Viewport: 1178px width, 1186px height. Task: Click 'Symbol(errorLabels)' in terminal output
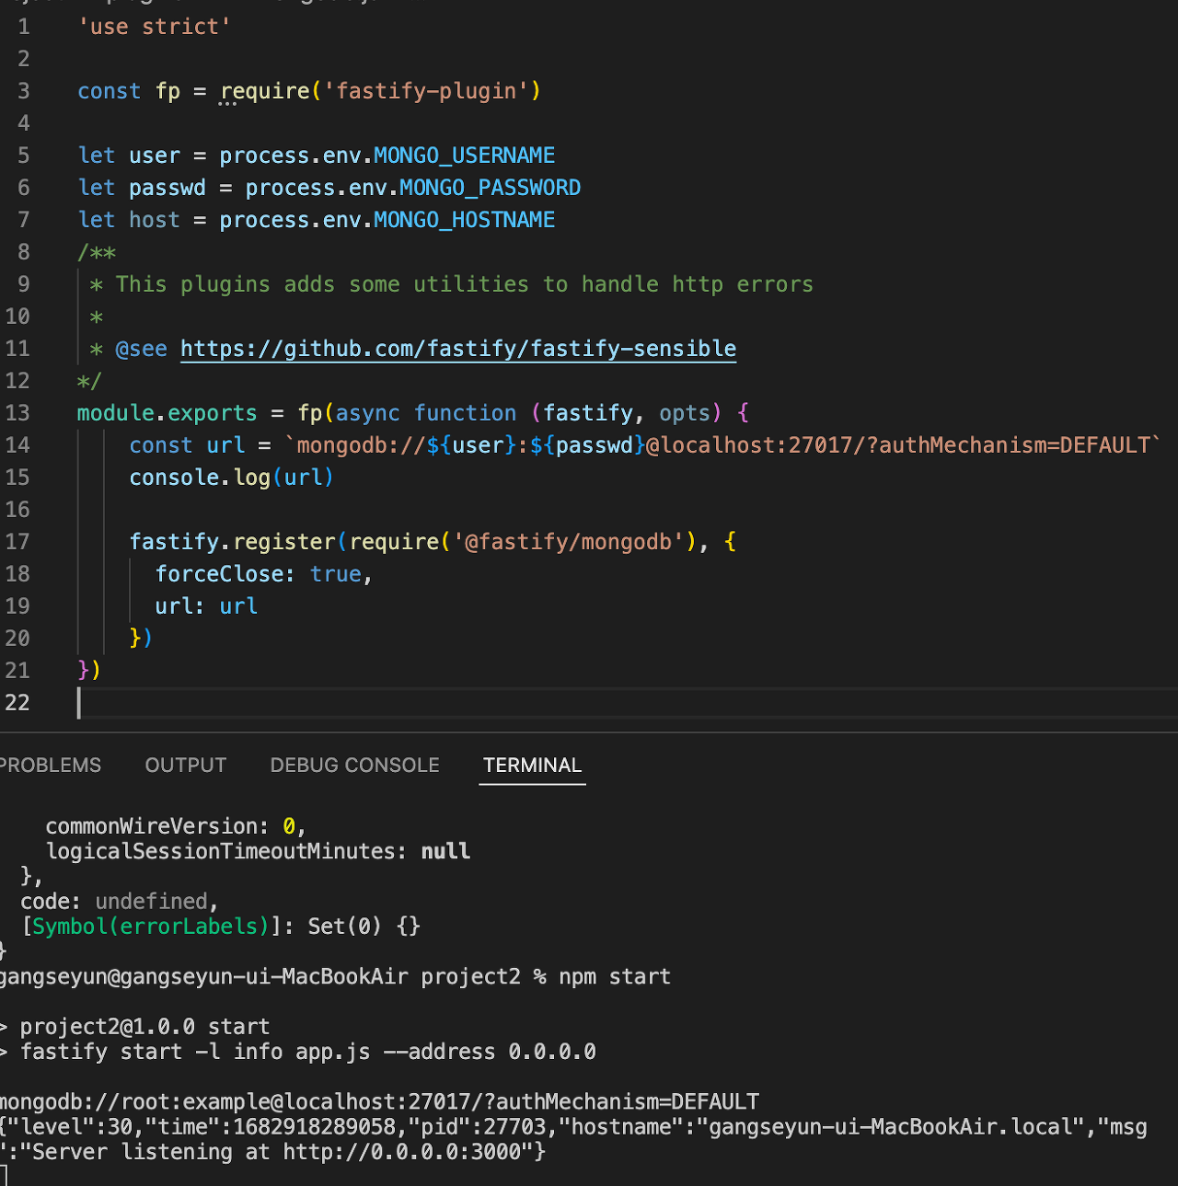(x=150, y=927)
